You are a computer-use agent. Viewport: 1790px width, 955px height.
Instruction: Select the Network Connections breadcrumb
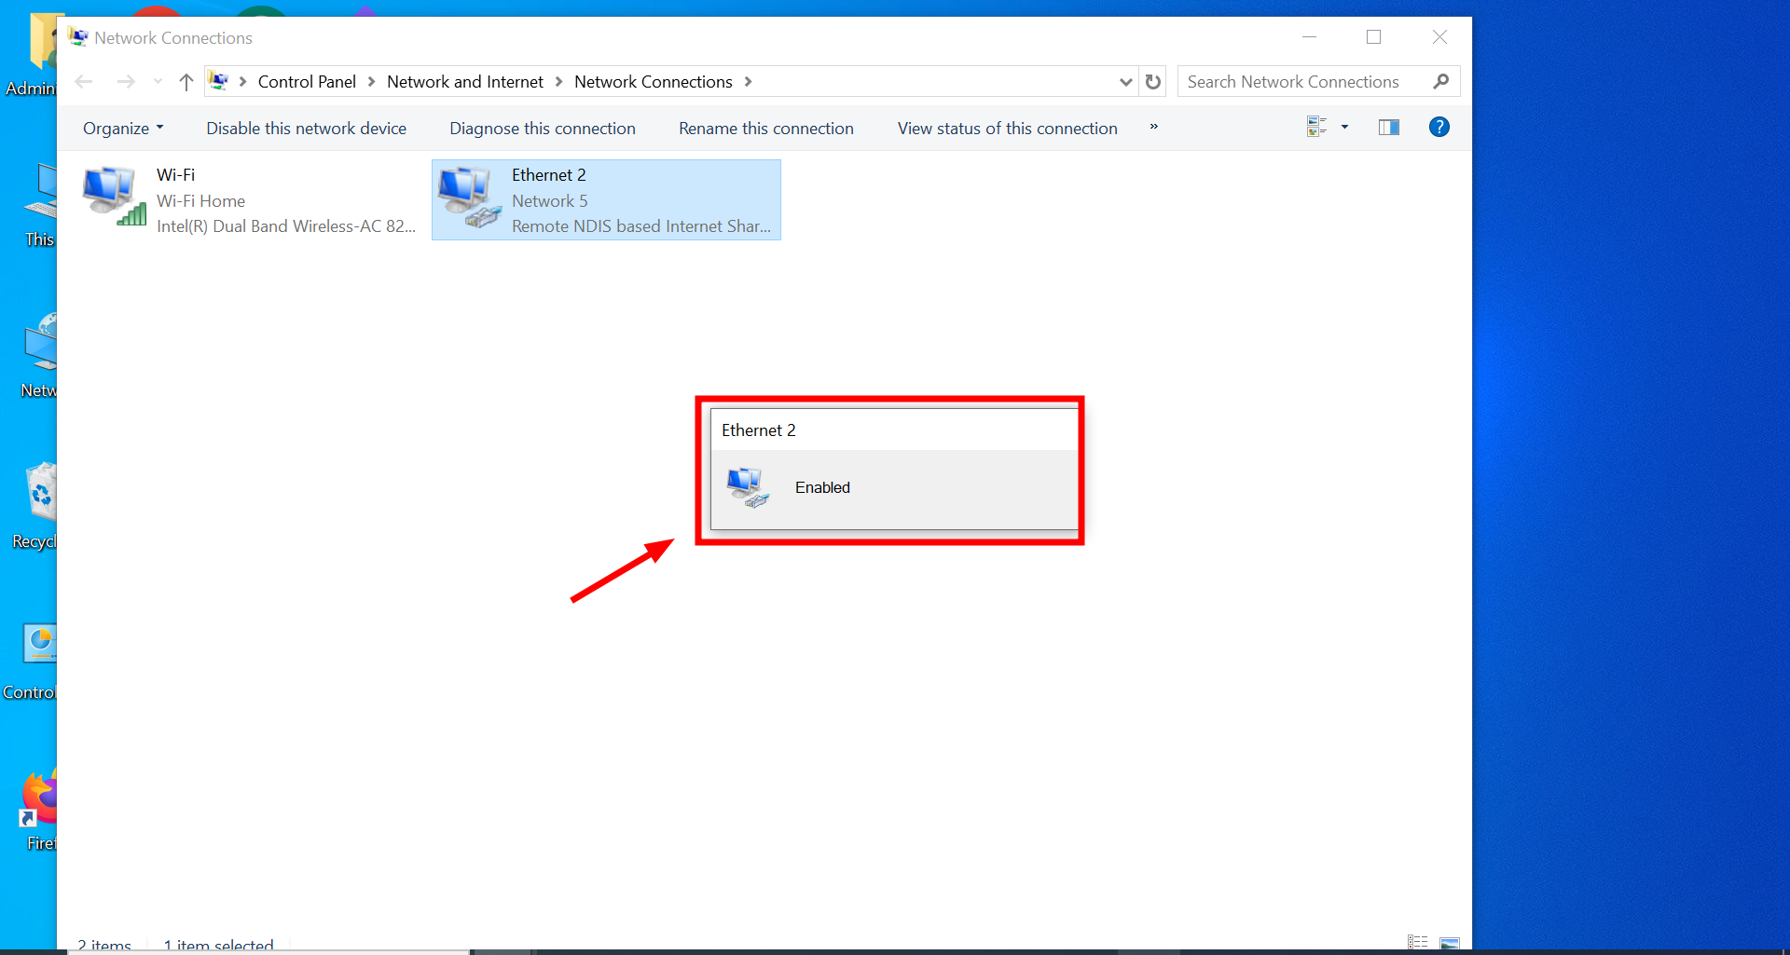654,82
